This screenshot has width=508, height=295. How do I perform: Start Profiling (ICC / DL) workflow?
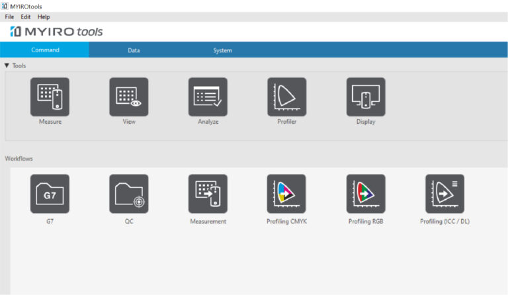click(444, 194)
